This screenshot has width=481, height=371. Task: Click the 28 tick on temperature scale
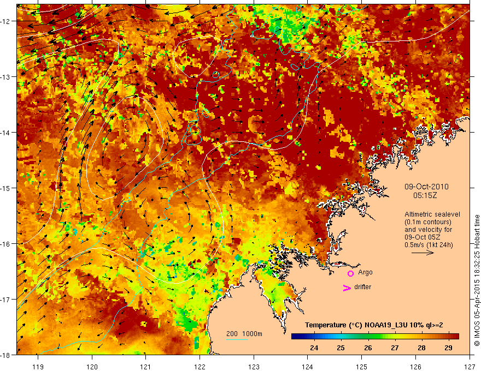[x=421, y=348]
